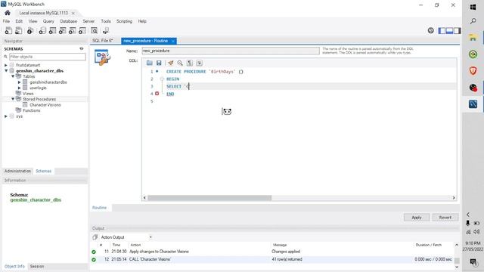Image resolution: width=484 pixels, height=272 pixels.
Task: Open the home screen tab icon
Action: [8, 13]
